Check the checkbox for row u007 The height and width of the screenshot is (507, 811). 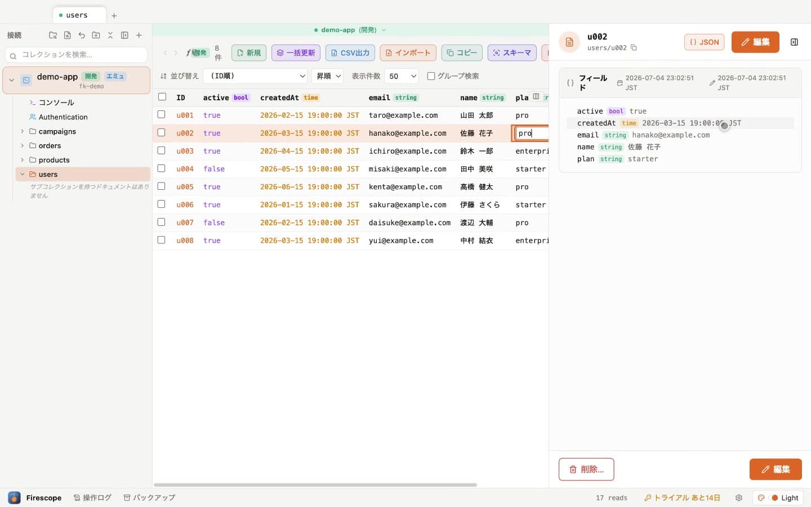[x=161, y=222]
